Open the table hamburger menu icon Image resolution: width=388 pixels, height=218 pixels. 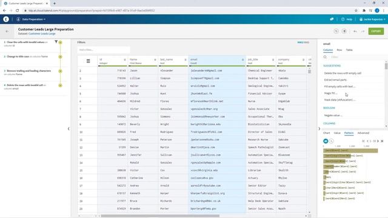[x=88, y=61]
